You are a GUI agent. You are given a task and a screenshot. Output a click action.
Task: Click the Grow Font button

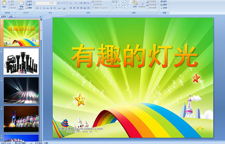point(59,3)
